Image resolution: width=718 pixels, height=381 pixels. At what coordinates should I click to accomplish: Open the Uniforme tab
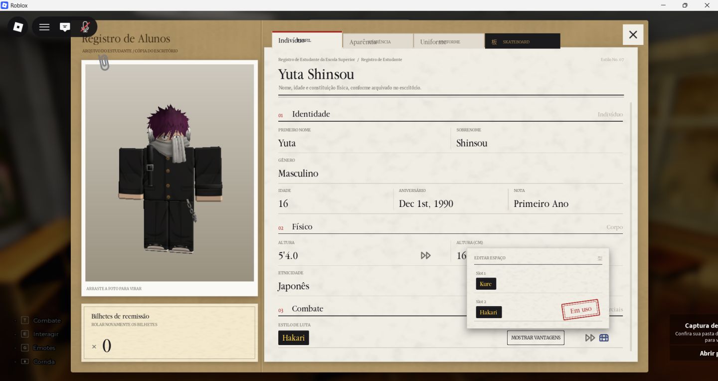pyautogui.click(x=449, y=41)
